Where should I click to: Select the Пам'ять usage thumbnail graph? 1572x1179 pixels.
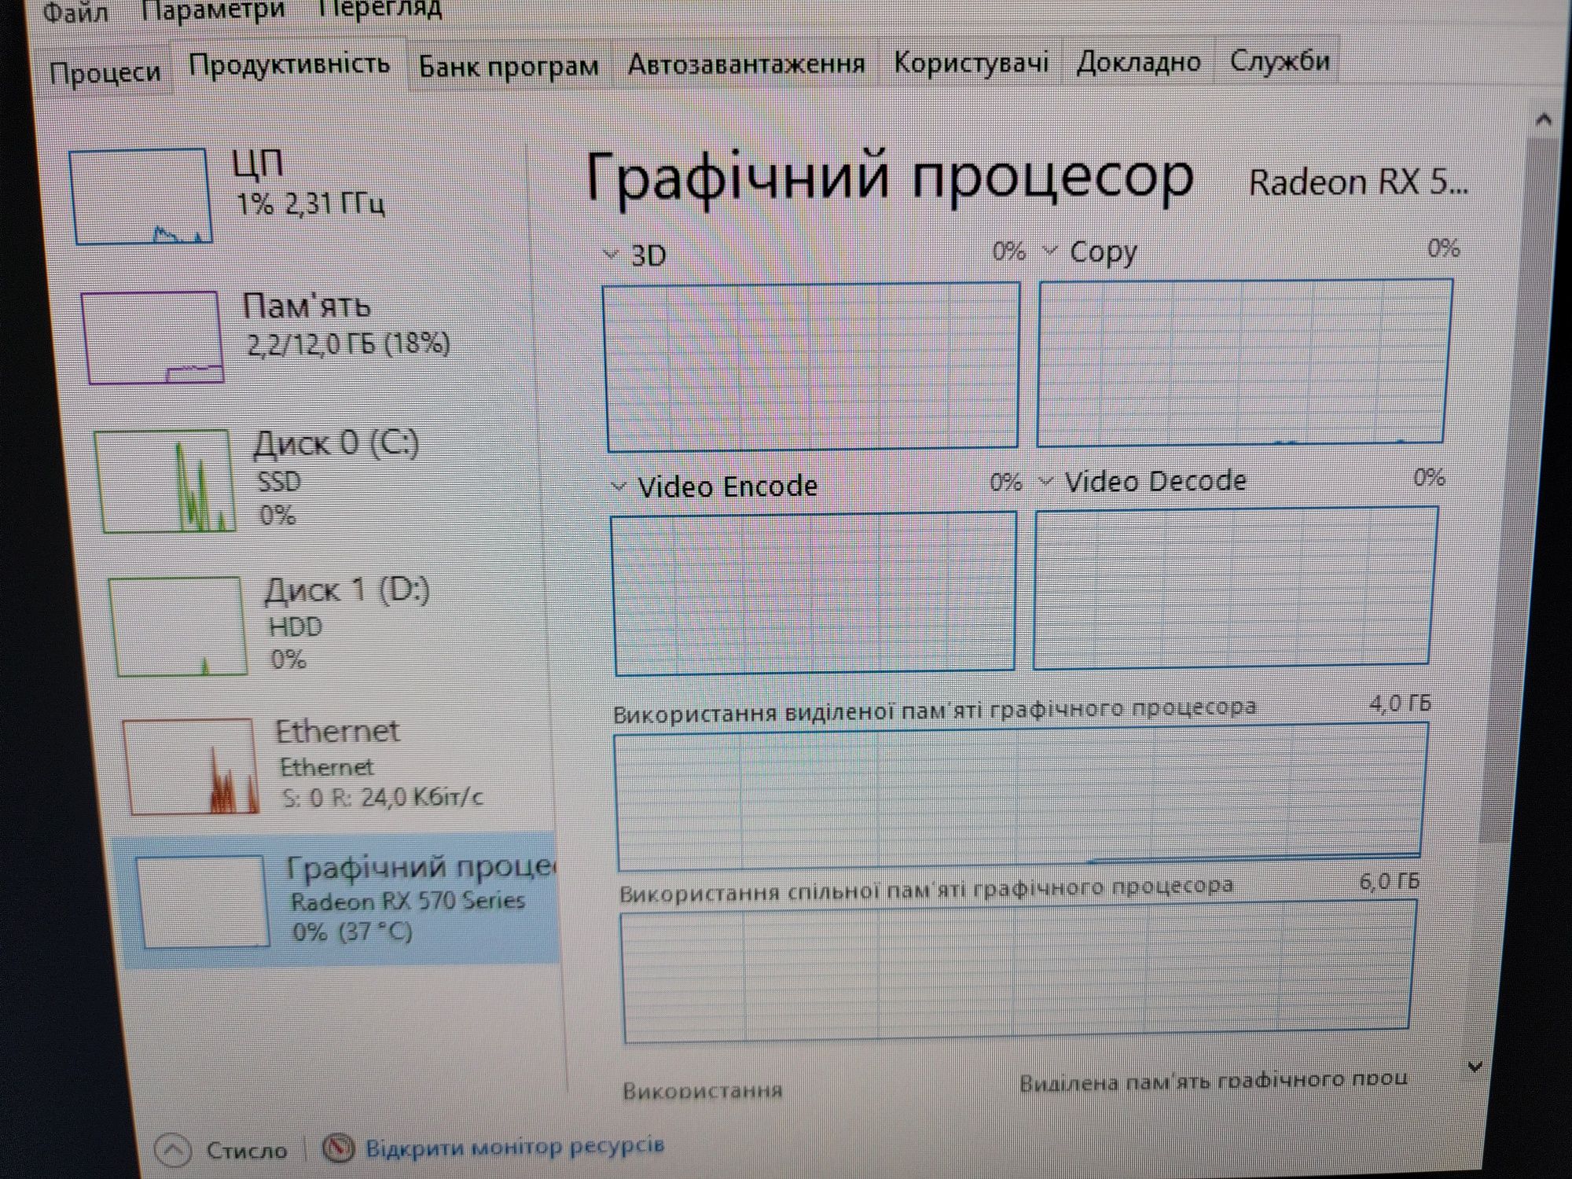pos(152,337)
